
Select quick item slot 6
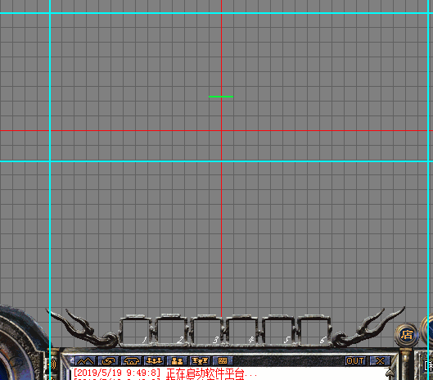313,331
